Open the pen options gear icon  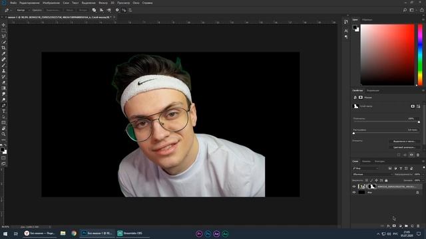pos(117,10)
